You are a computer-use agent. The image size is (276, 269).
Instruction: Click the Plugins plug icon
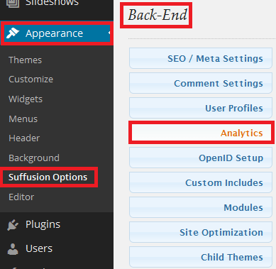click(x=13, y=225)
